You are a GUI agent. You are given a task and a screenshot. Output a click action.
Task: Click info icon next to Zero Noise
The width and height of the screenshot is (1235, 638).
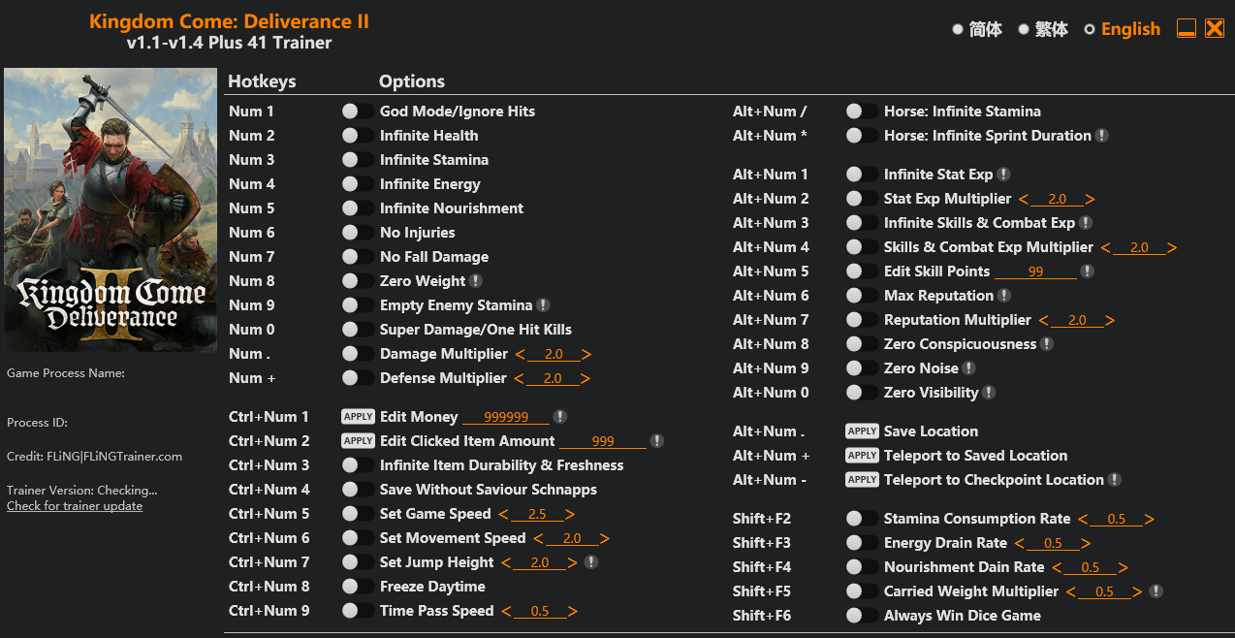[x=969, y=368]
